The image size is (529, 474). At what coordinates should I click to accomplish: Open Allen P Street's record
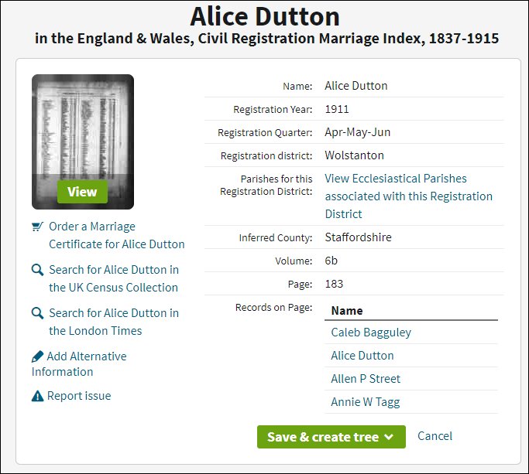point(366,379)
